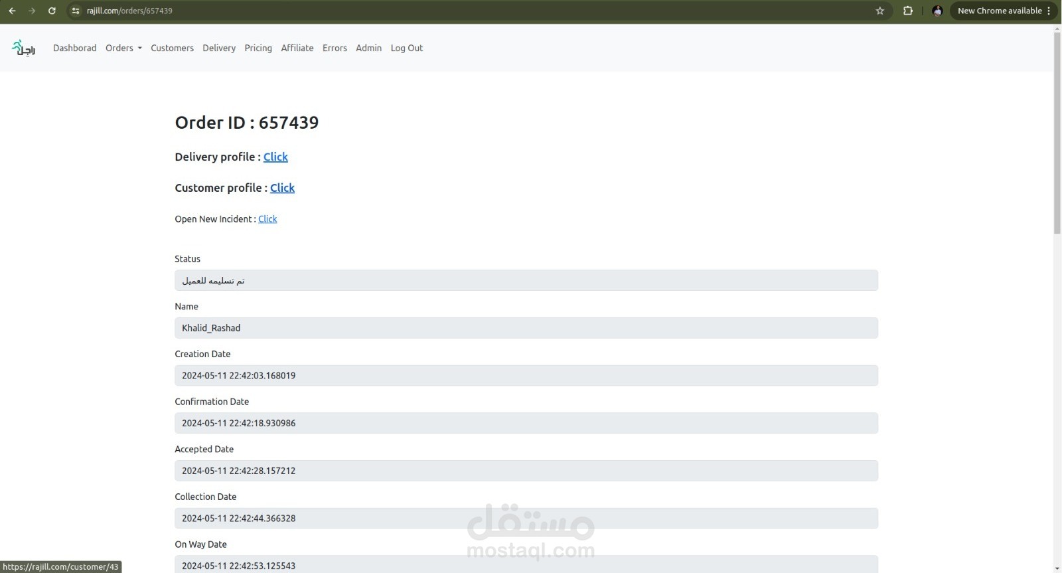Open the Extensions puzzle icon

(x=908, y=11)
